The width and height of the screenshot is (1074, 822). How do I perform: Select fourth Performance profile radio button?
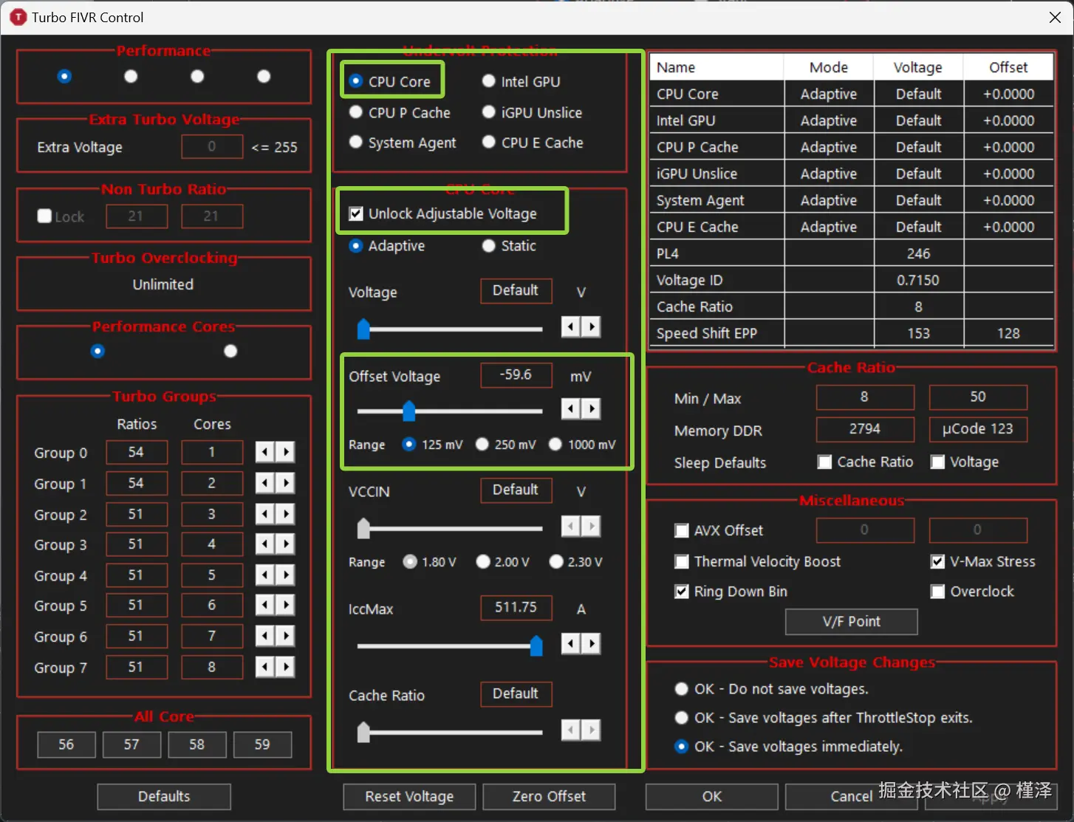point(264,76)
